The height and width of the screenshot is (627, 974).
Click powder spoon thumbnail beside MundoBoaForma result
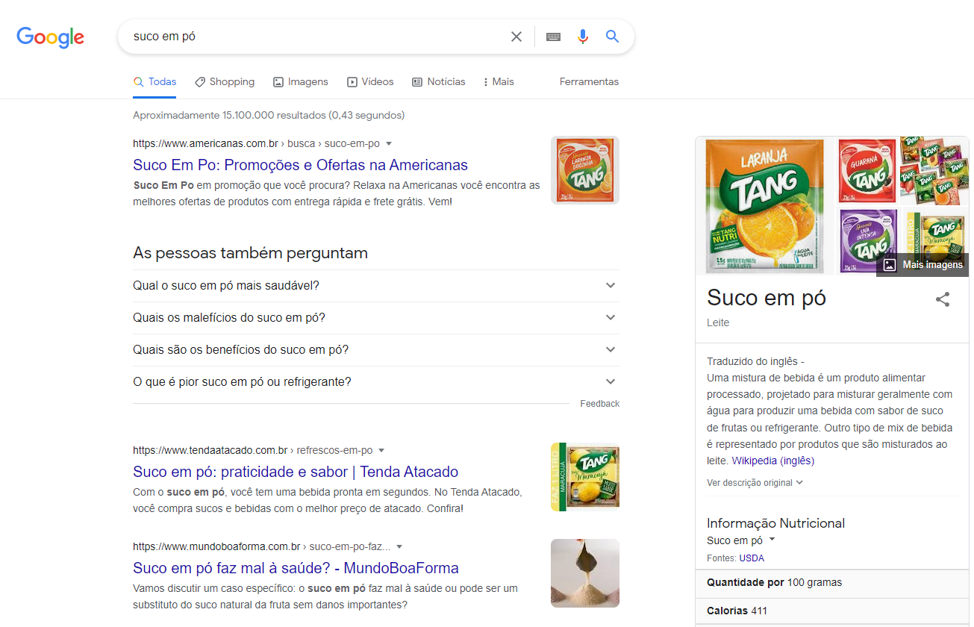(x=585, y=573)
